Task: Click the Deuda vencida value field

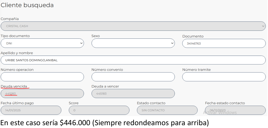Action: click(x=42, y=94)
